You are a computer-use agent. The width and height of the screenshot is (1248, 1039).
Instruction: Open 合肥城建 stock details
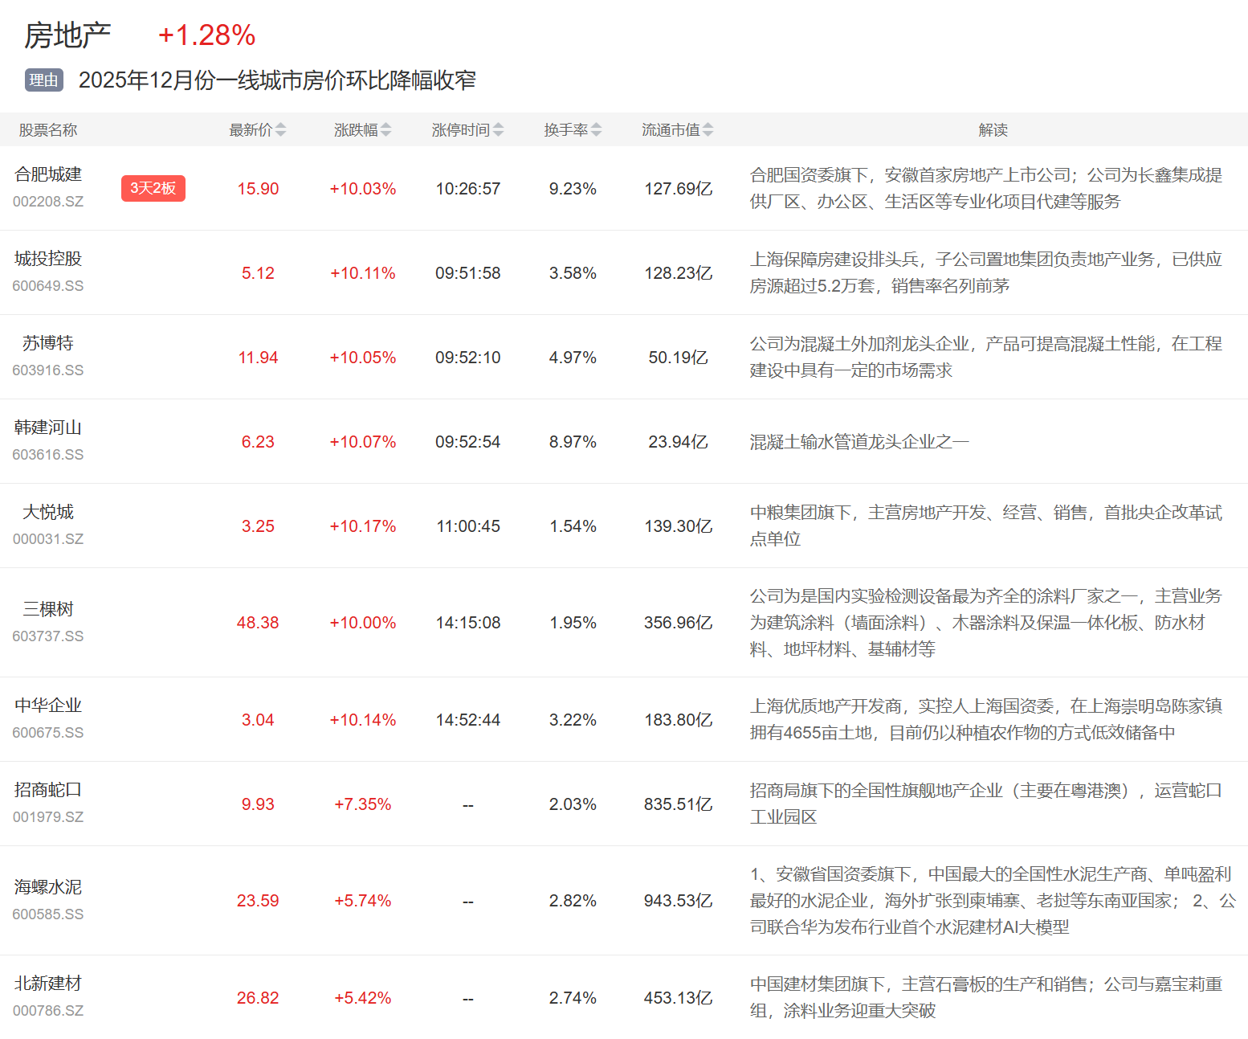[x=48, y=174]
